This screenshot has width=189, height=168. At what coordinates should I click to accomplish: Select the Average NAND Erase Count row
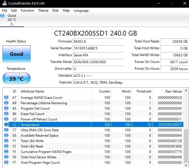coord(93,97)
